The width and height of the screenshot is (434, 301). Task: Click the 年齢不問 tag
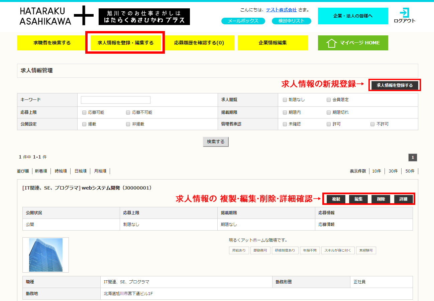pos(310,251)
